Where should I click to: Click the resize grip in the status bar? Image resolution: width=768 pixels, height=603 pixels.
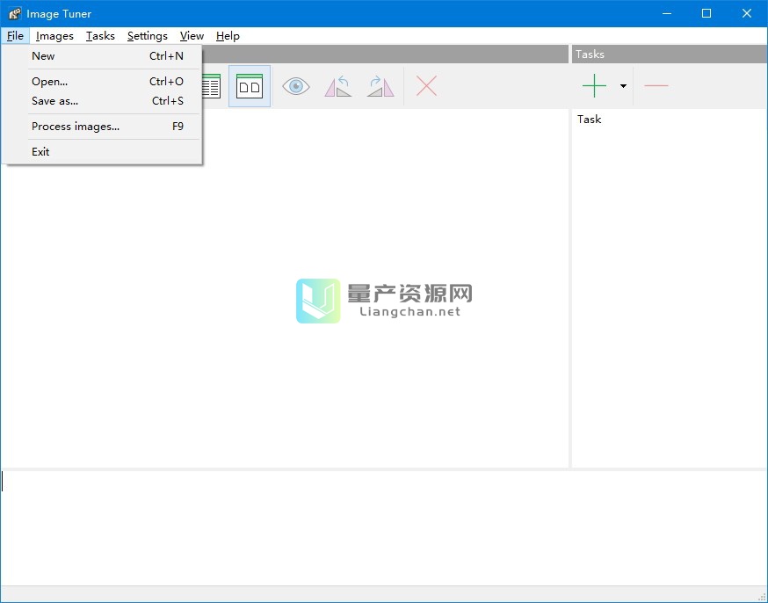[x=762, y=596]
